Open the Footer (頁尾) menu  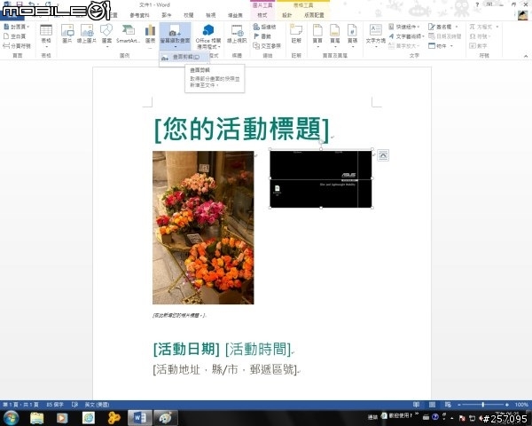(335, 35)
